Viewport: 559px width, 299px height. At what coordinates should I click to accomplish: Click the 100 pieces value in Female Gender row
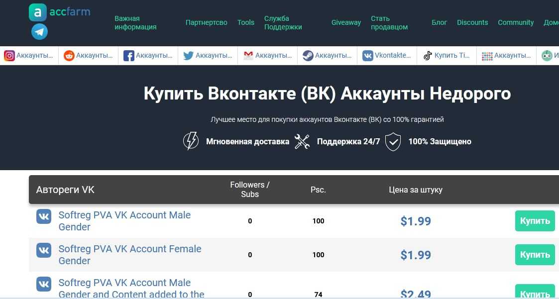click(319, 255)
